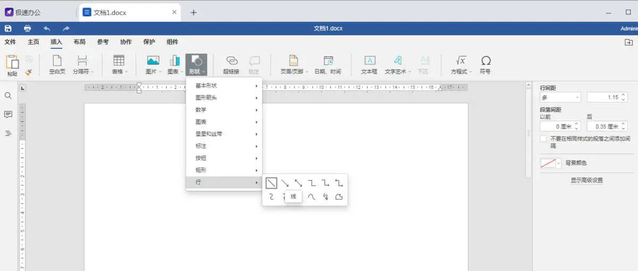Viewport: 638px width, 271px height.
Task: Select the format painter brush icon
Action: coord(29,71)
